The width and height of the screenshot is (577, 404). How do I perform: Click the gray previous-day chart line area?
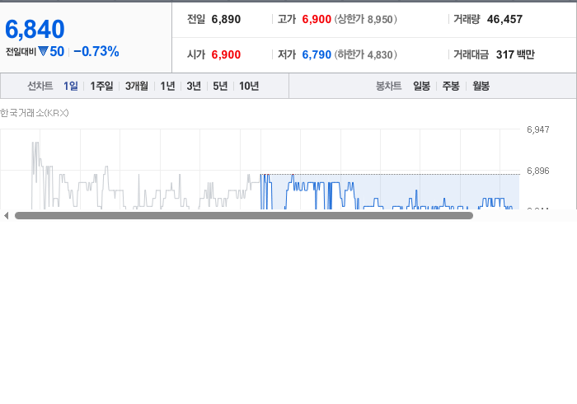145,176
